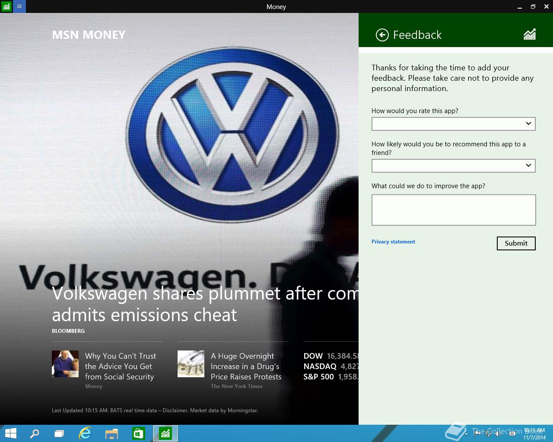Open 'A Huge Overnight Increase in a Drug's Price' article
553x442 pixels.
[246, 366]
